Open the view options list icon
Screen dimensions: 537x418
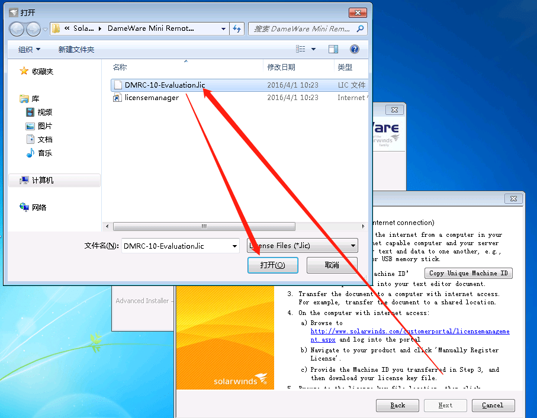pos(300,49)
